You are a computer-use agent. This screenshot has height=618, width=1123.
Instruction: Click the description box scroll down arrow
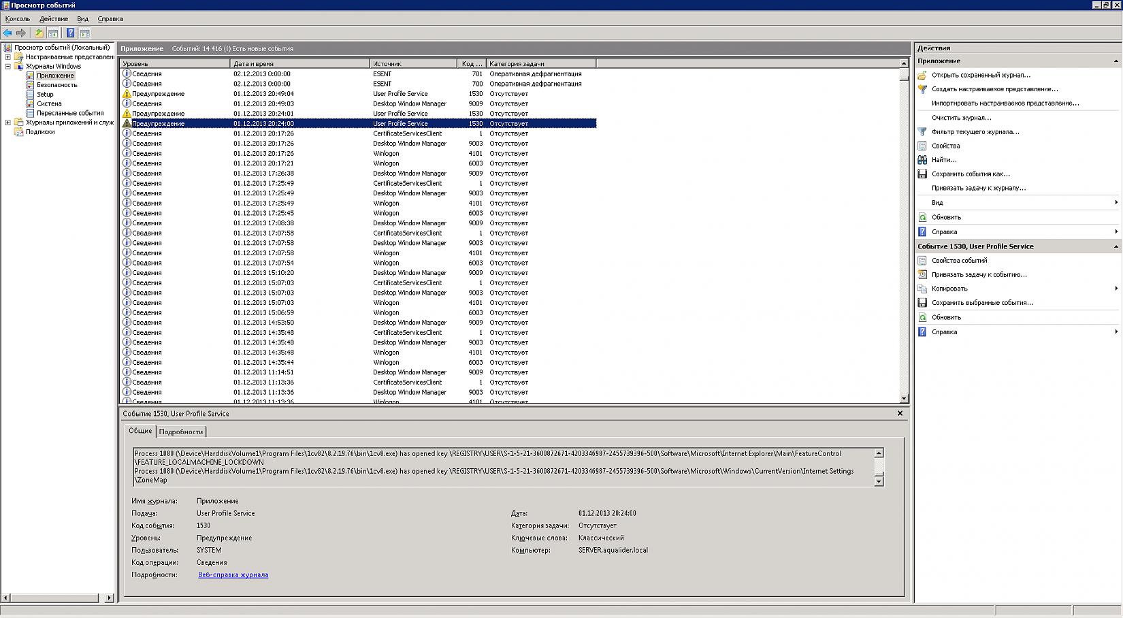pyautogui.click(x=879, y=481)
